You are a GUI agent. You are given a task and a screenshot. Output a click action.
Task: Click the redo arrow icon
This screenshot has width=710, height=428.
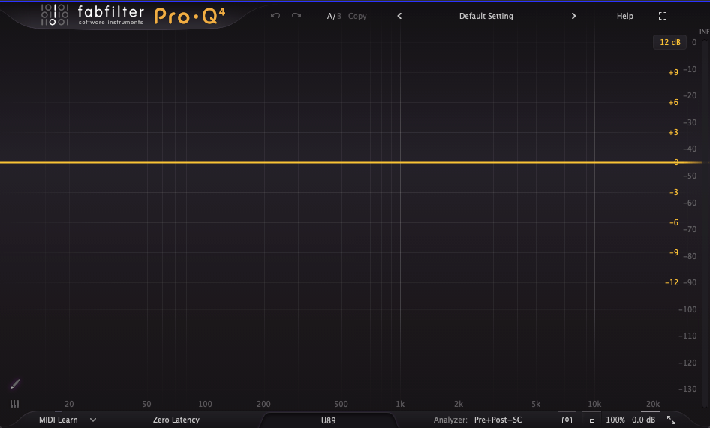click(x=296, y=16)
